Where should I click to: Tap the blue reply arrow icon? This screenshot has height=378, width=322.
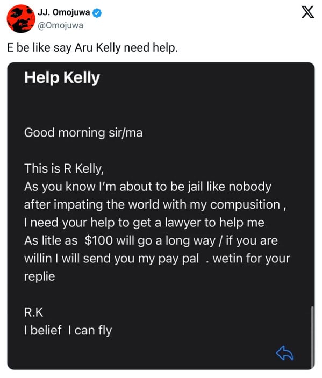[284, 353]
